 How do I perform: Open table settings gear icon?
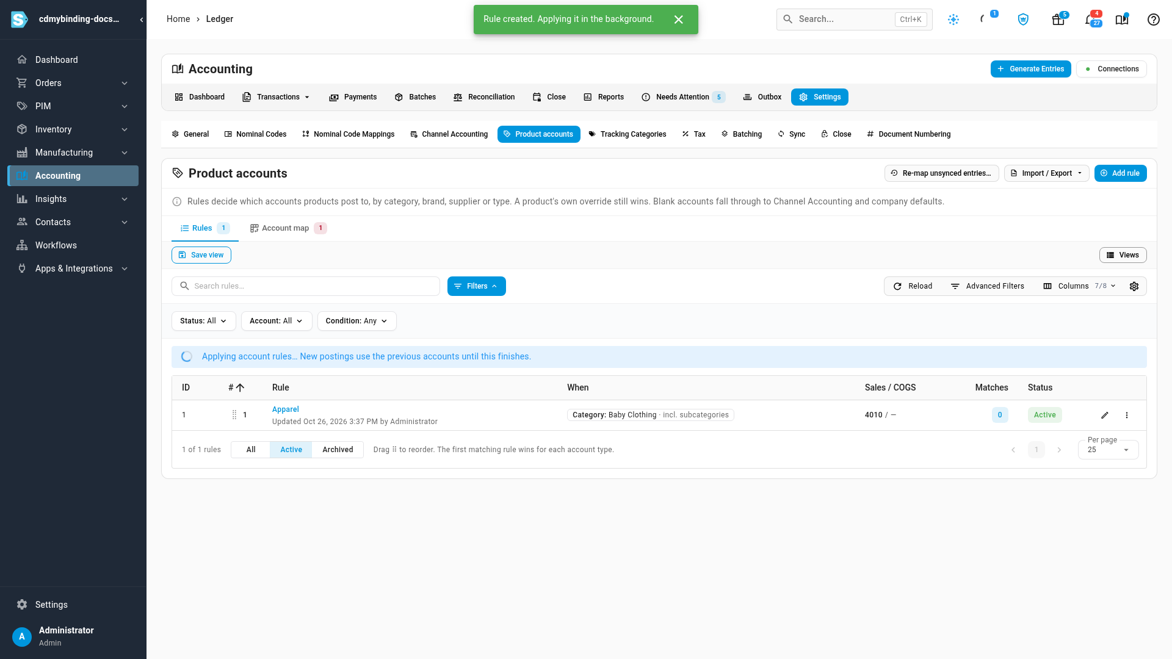pyautogui.click(x=1134, y=286)
